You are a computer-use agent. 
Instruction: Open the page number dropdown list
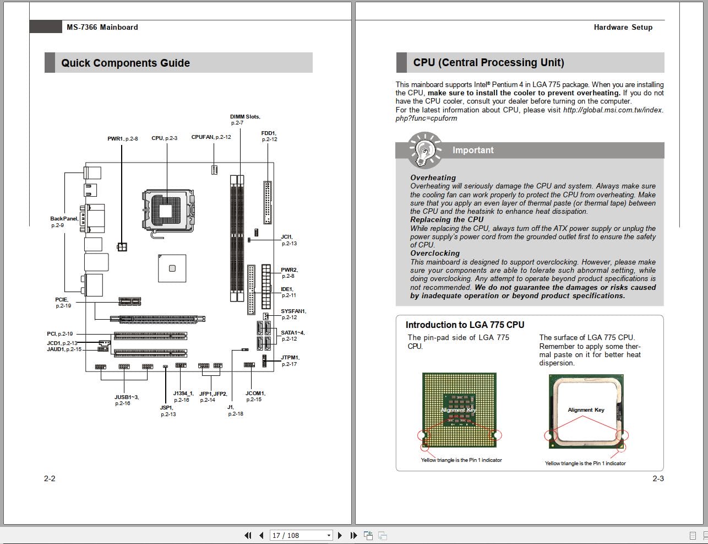pyautogui.click(x=329, y=535)
